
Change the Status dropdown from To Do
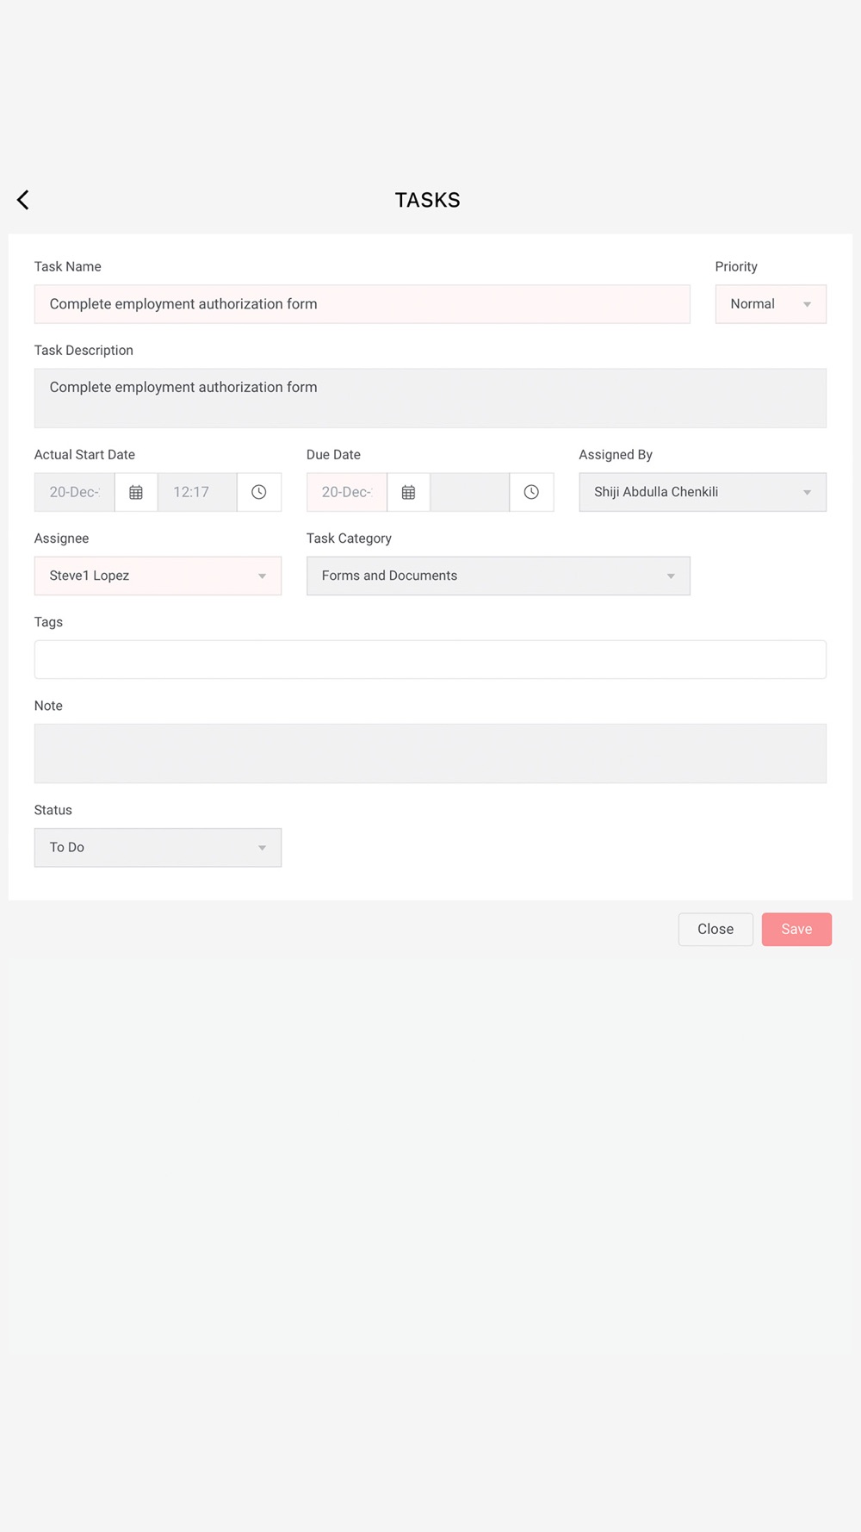point(158,848)
